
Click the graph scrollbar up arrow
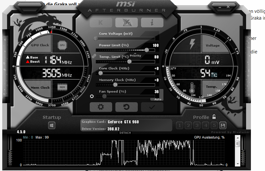coord(238,138)
